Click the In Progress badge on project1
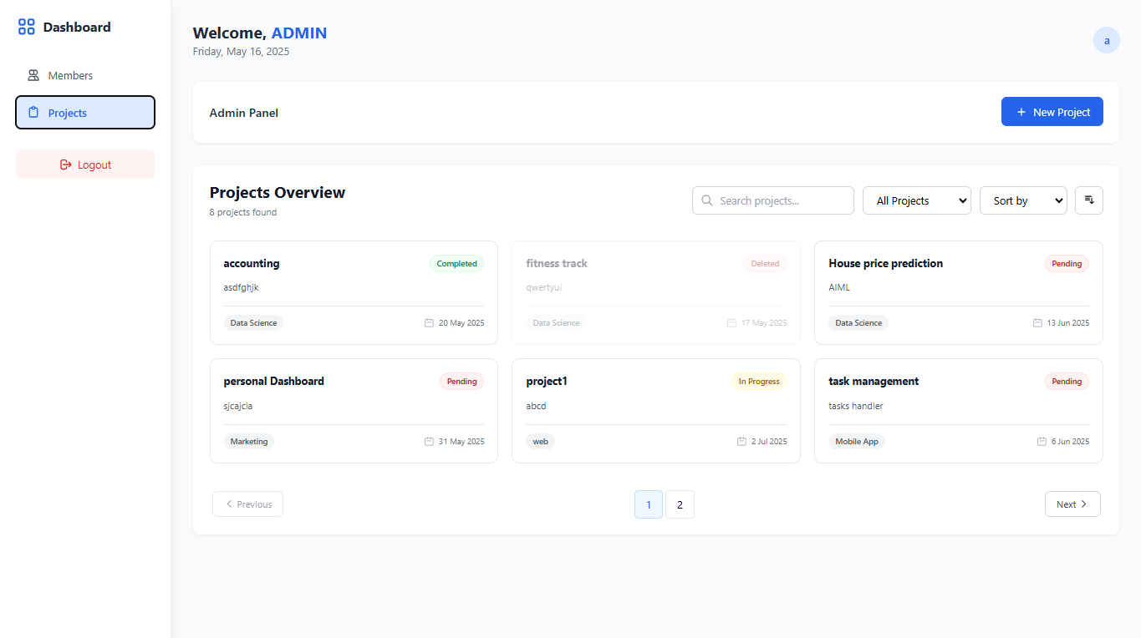This screenshot has width=1141, height=638. tap(758, 382)
